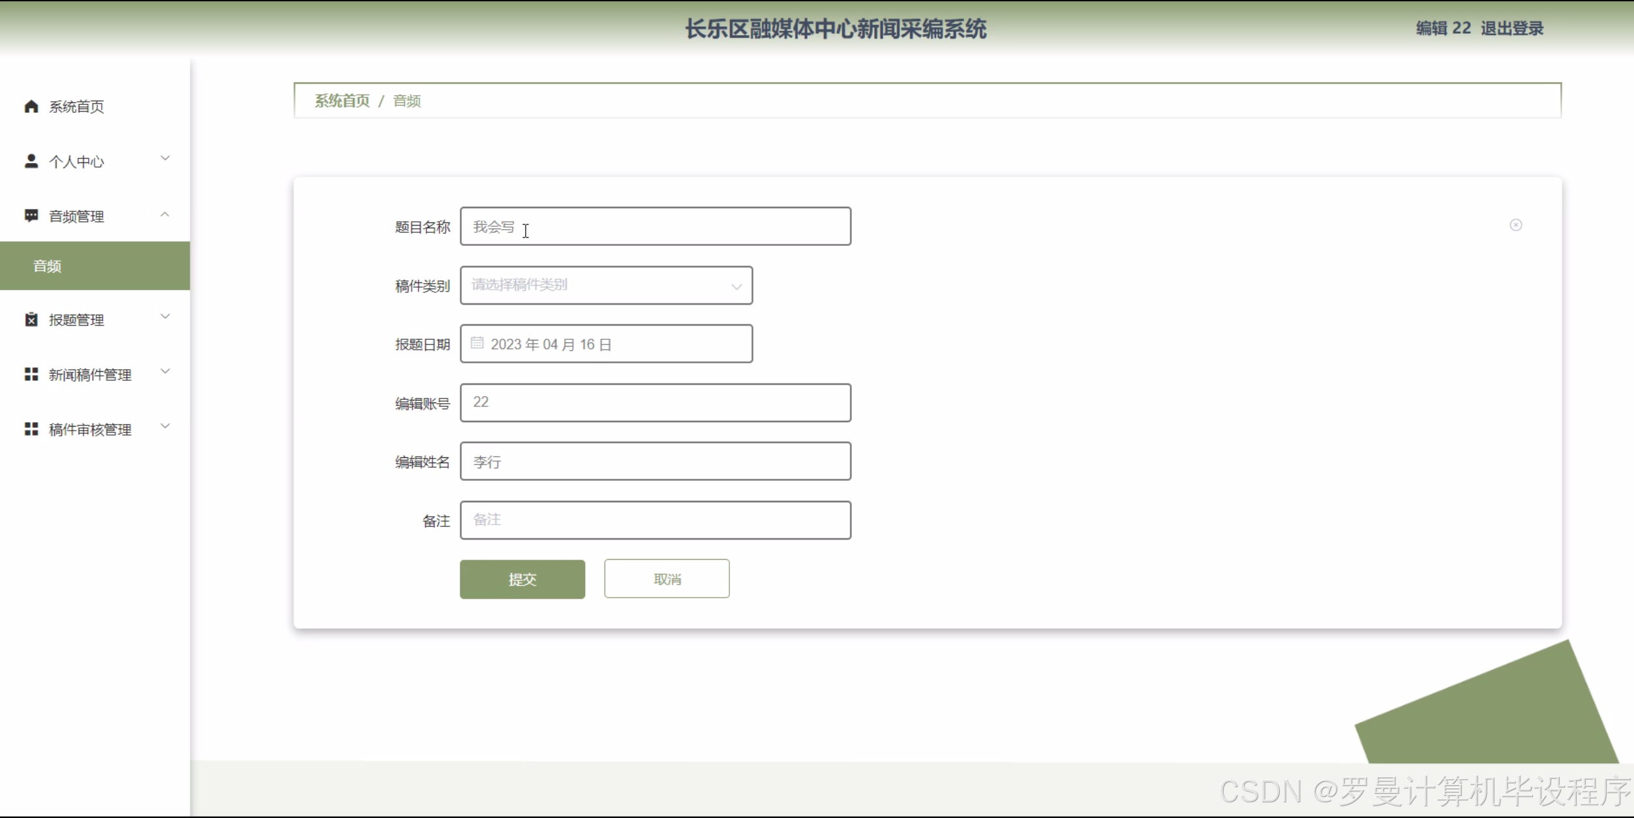
Task: Expand the 新闻稿件管理 chevron arrow
Action: coord(165,372)
